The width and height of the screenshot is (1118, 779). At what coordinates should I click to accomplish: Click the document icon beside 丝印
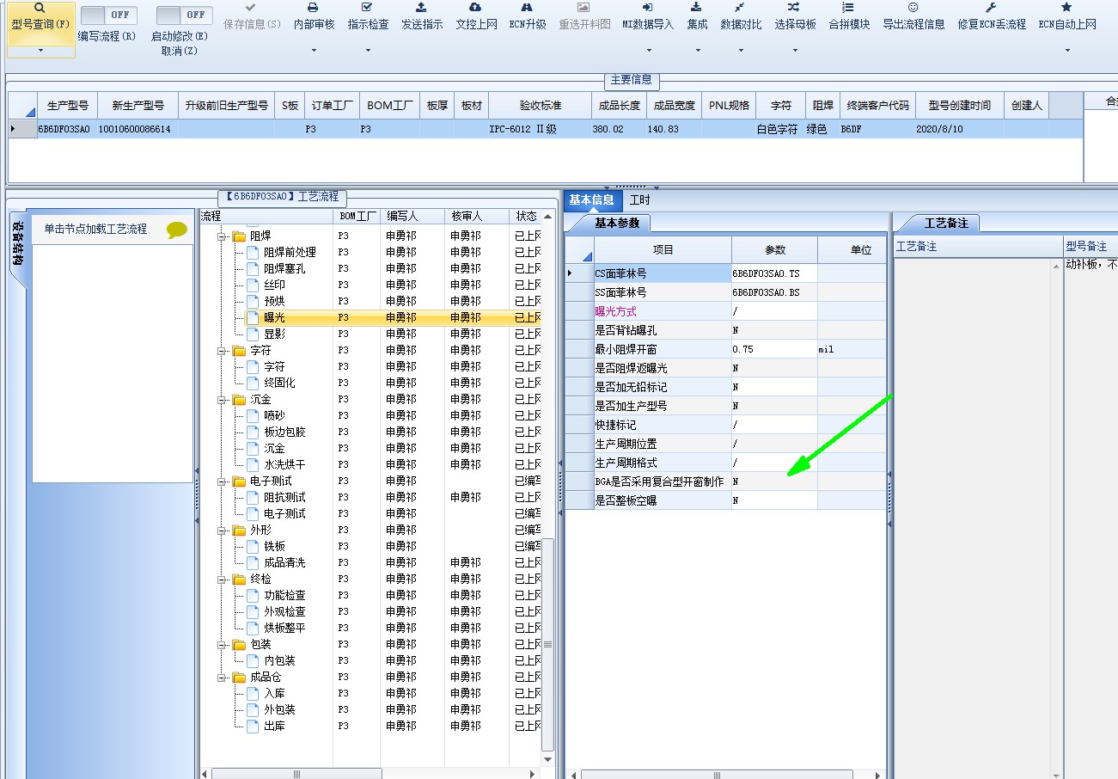coord(253,285)
